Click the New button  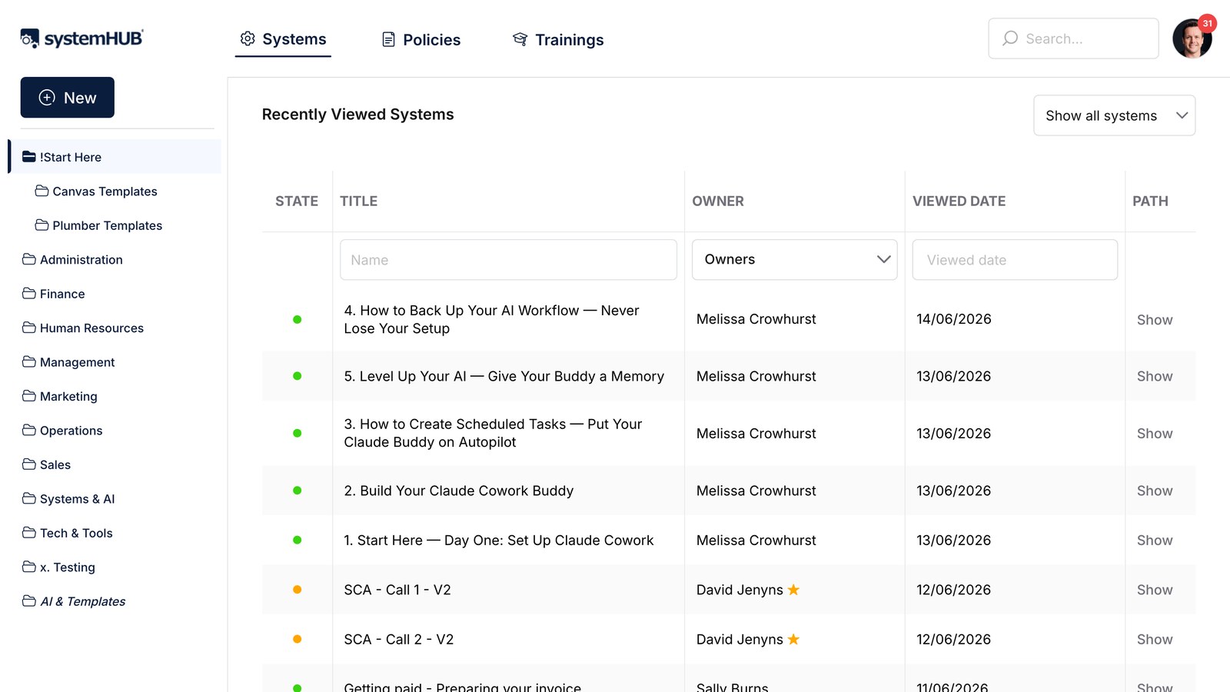point(68,98)
